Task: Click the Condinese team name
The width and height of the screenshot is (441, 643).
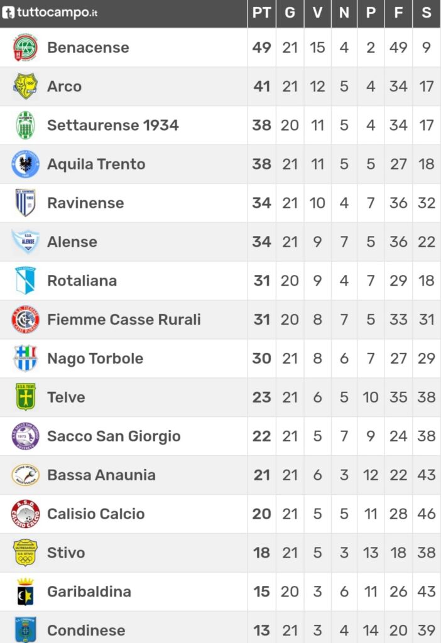Action: pyautogui.click(x=86, y=630)
